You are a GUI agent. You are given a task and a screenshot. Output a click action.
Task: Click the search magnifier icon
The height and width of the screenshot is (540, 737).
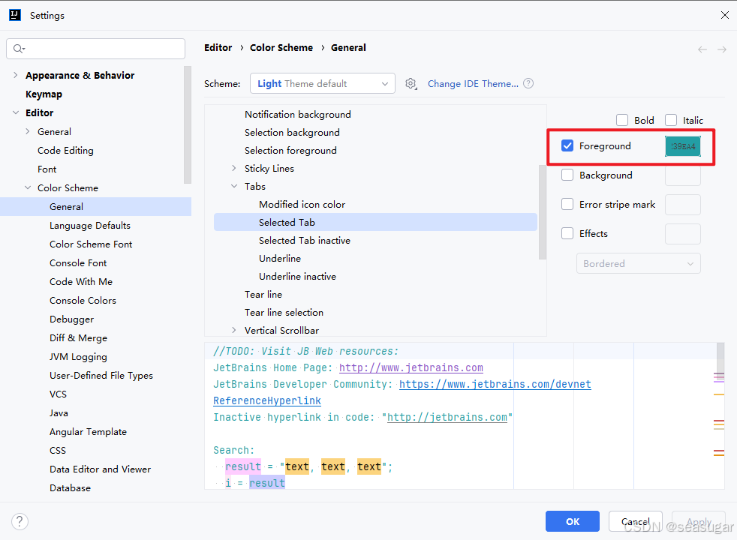pos(19,48)
